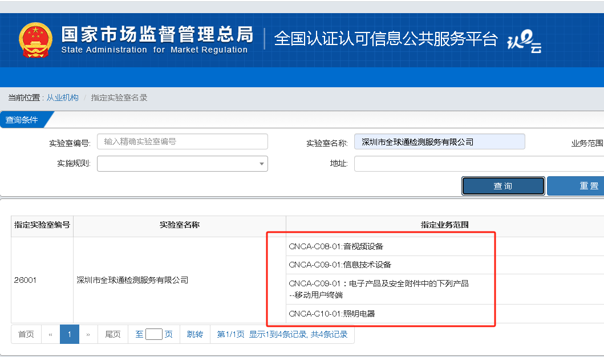Jump to 尾页 last page

tap(113, 334)
